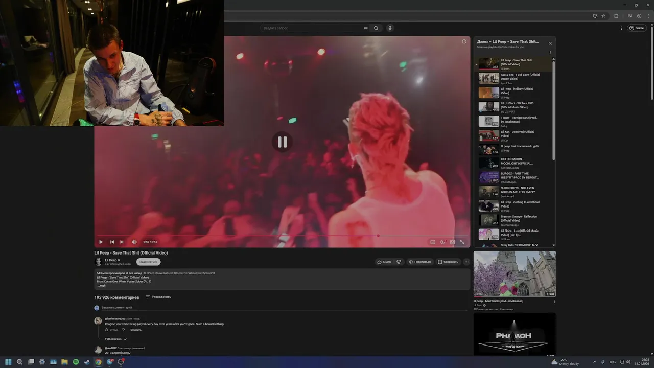Go to the previous video

click(112, 242)
